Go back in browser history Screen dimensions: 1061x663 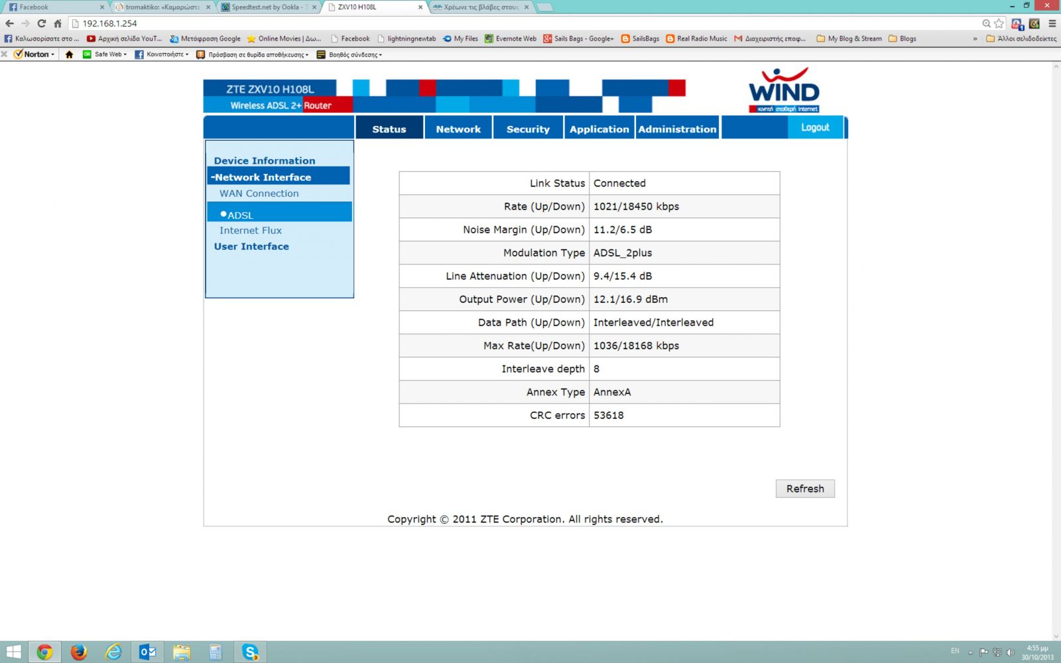[9, 23]
